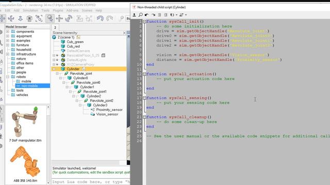Select Cub_red in Scene hierarchy
Screen dimensions: 330x185
tap(73, 46)
